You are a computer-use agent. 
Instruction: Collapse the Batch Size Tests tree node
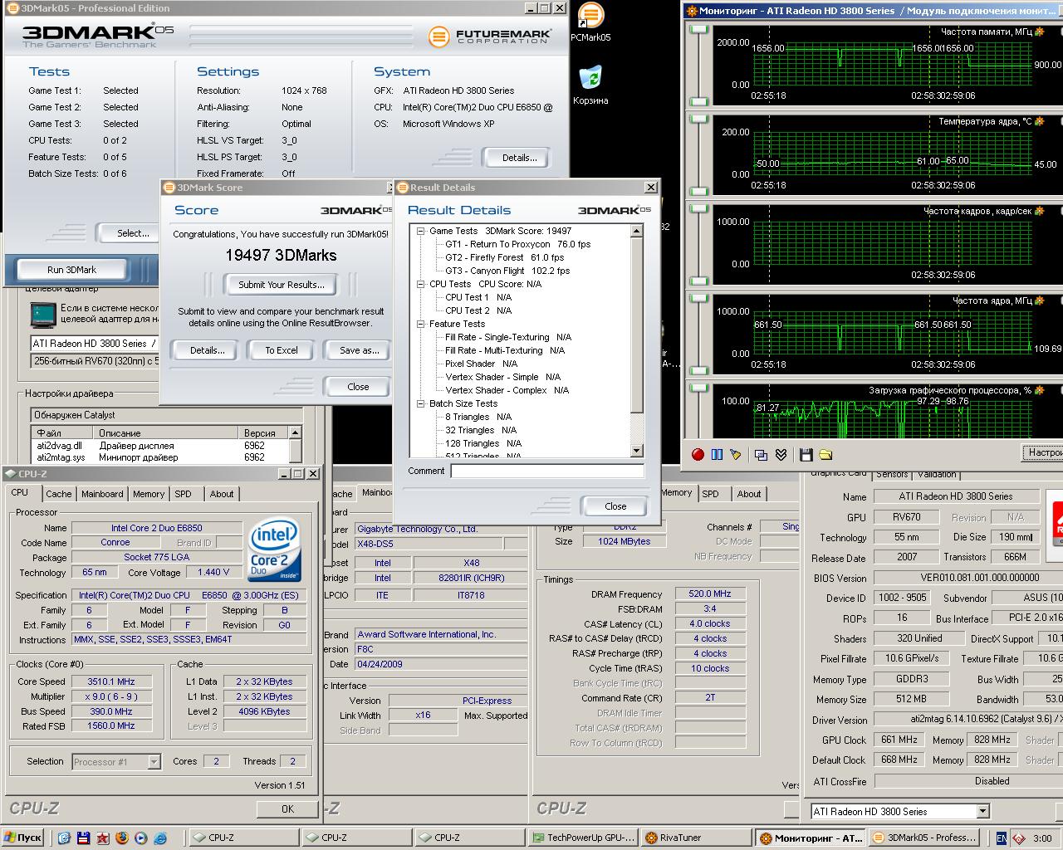click(421, 403)
